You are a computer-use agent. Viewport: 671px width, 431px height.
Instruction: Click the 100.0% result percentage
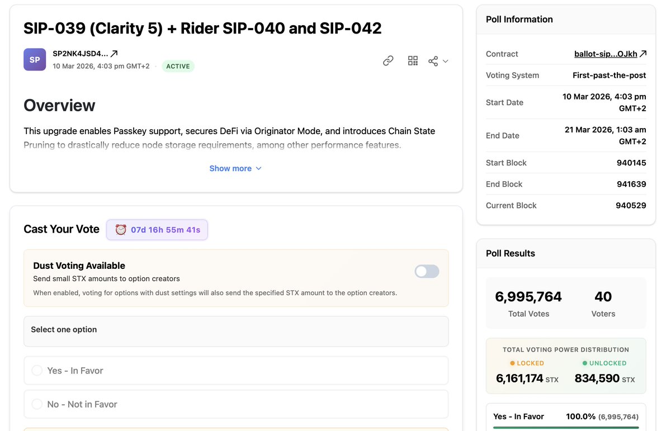[x=581, y=416]
